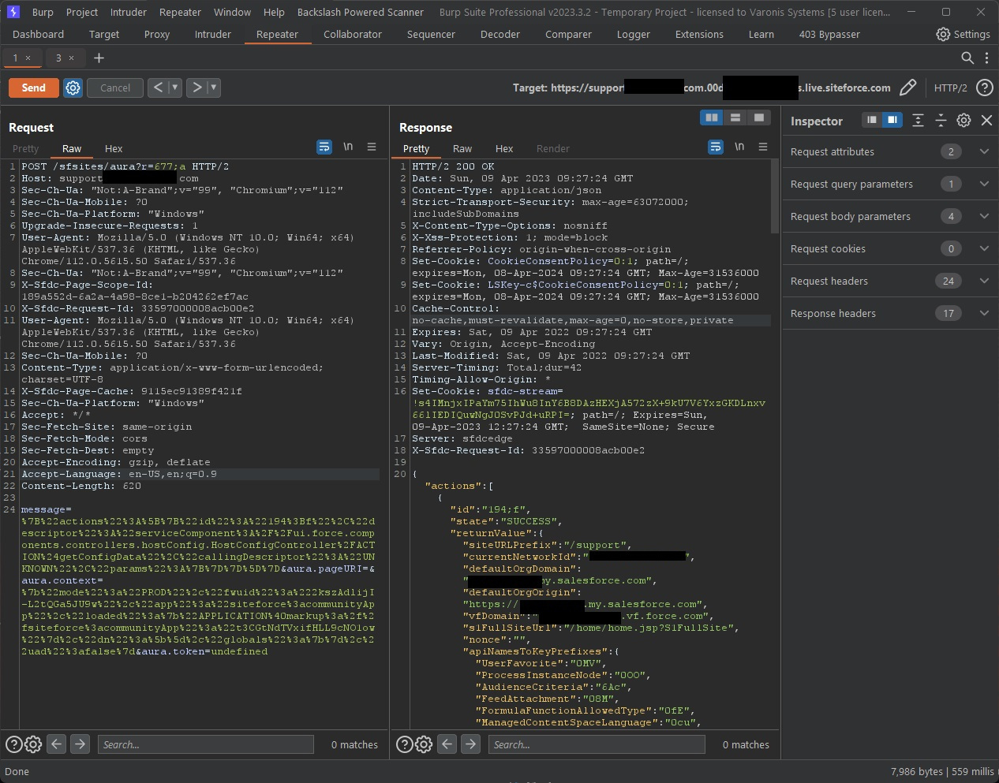999x783 pixels.
Task: Show the Response in Hex view
Action: tap(504, 148)
